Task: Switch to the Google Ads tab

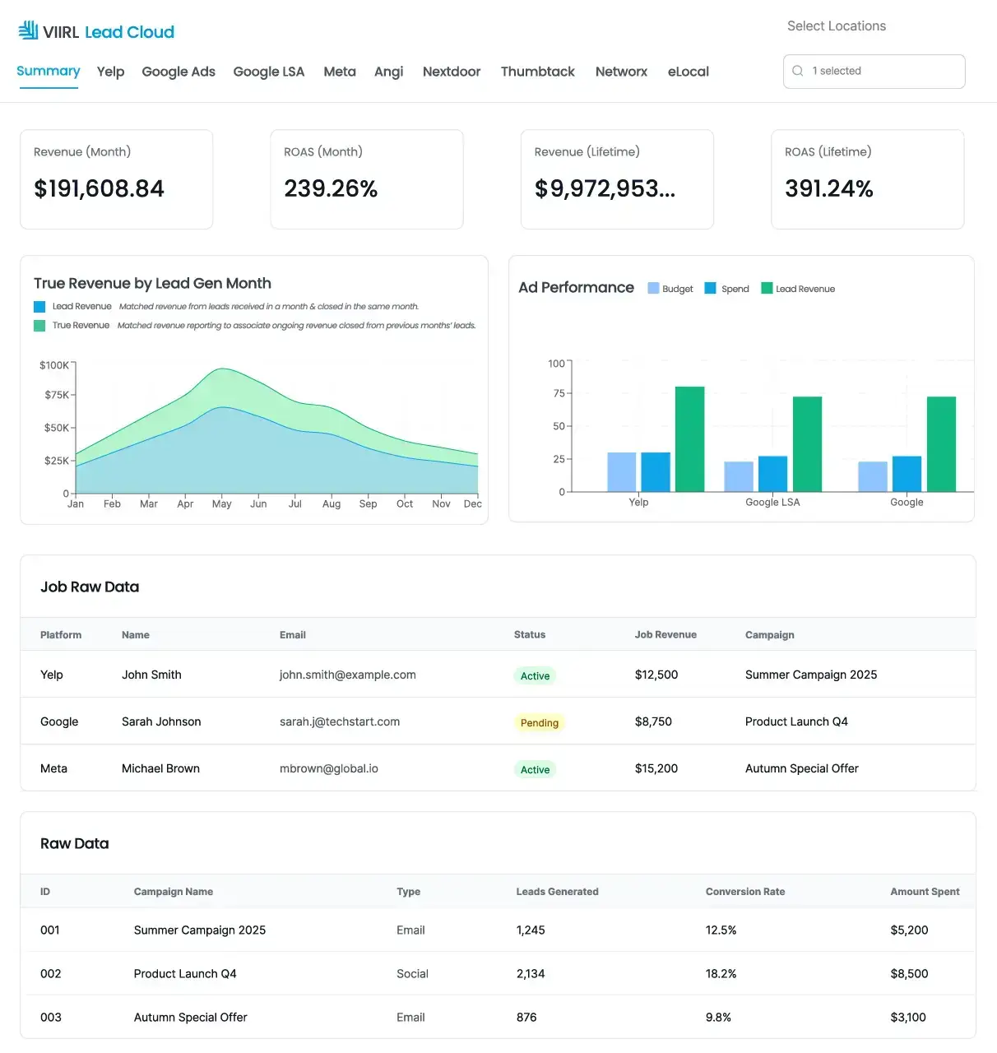Action: click(x=178, y=72)
